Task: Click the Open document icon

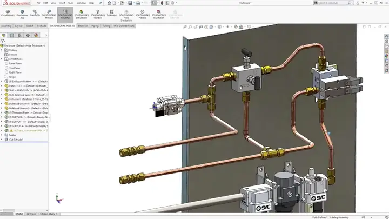Action: click(122, 3)
